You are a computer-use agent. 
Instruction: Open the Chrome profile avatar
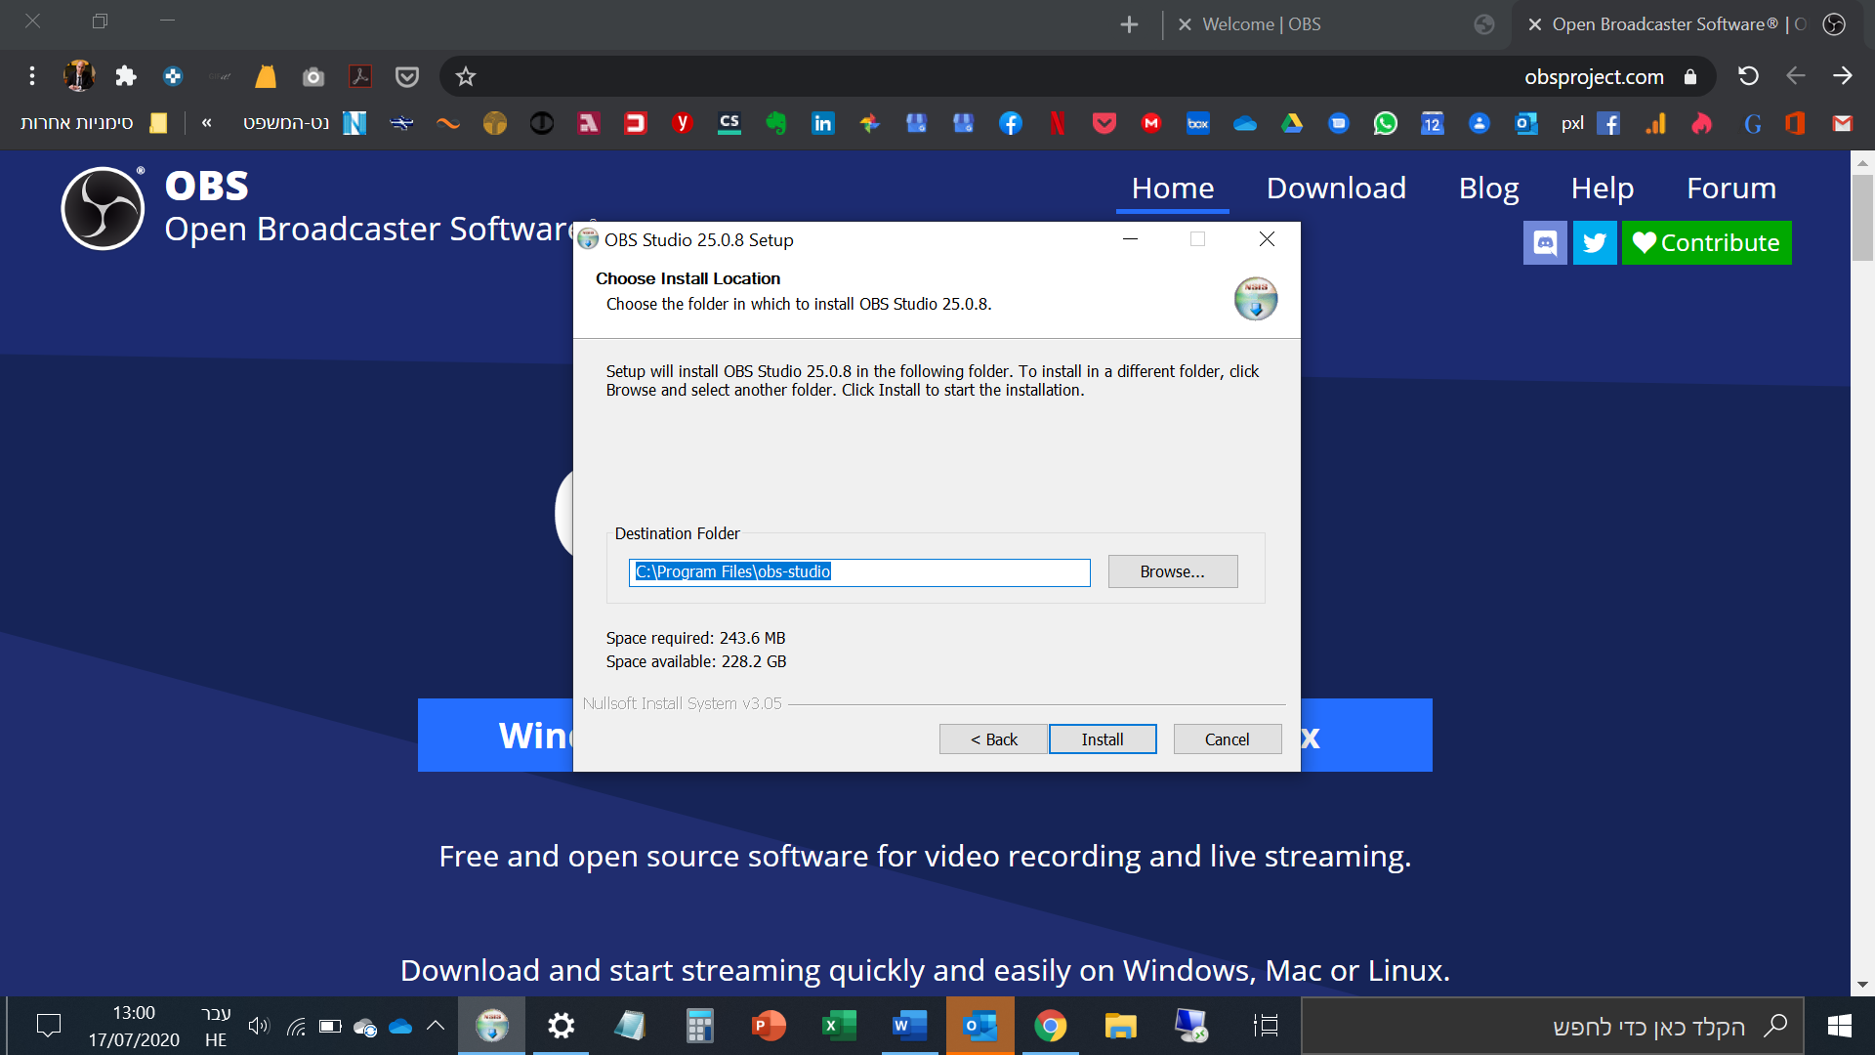coord(79,76)
